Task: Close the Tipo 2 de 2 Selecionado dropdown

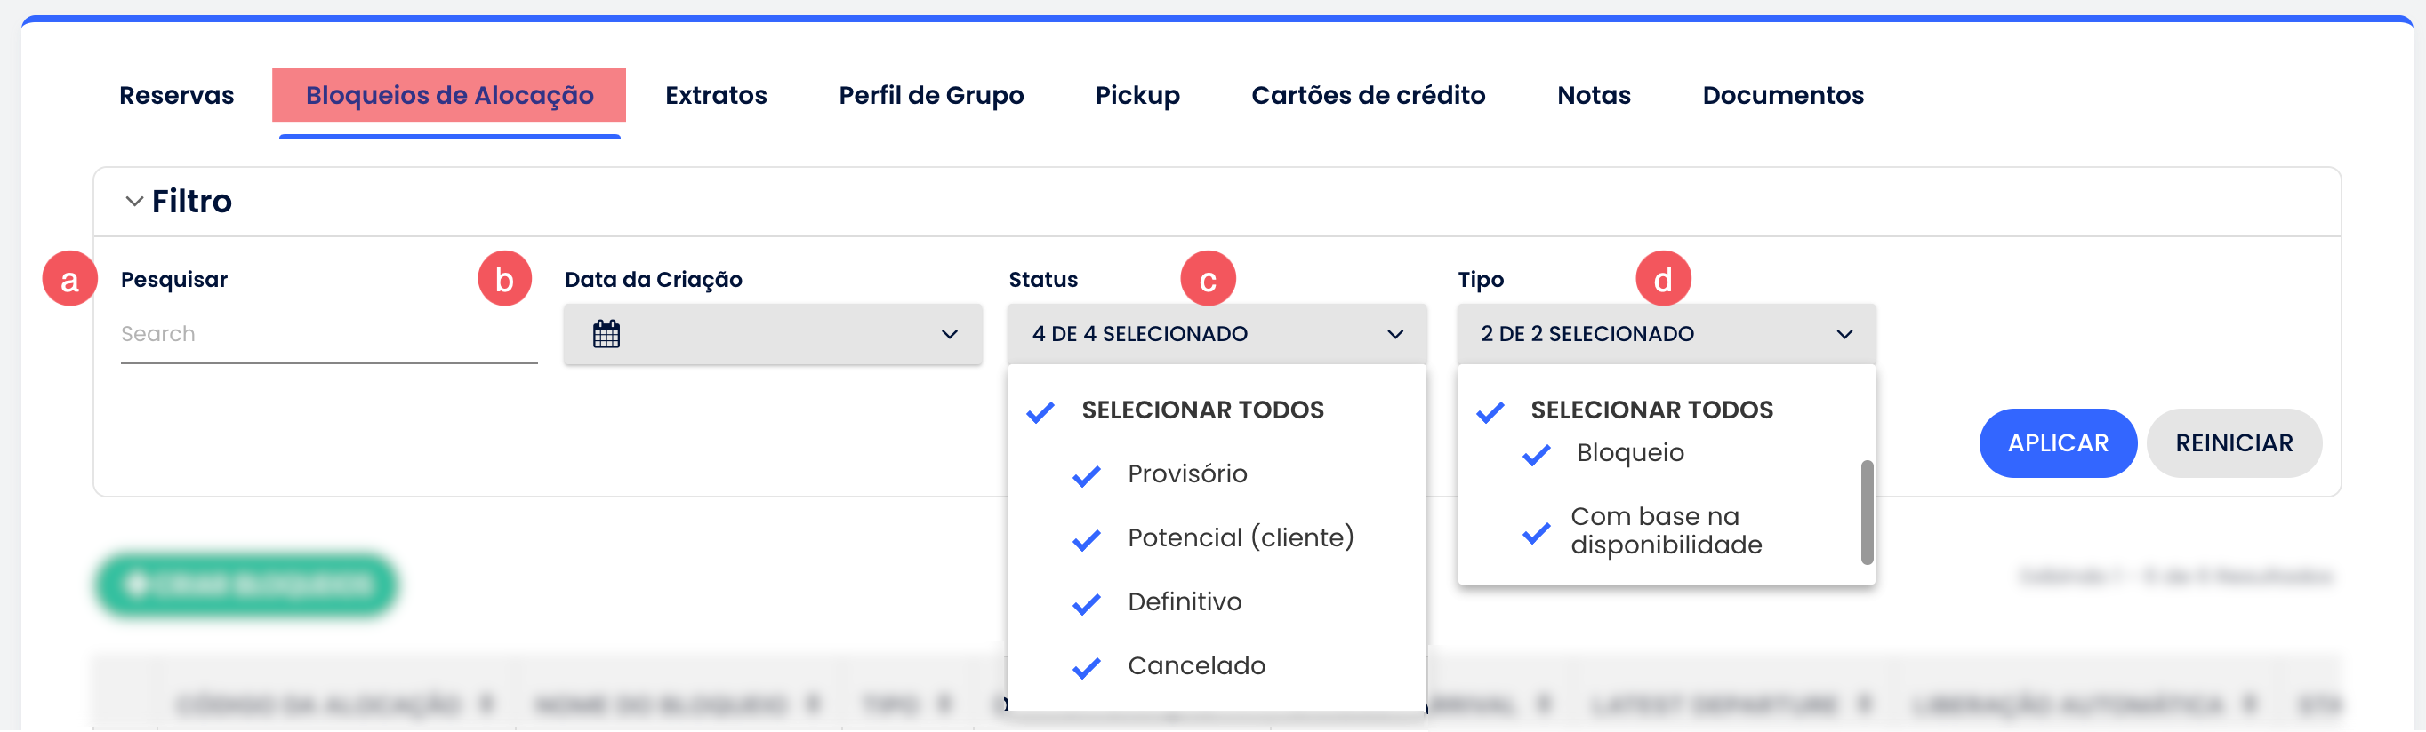Action: (1844, 335)
